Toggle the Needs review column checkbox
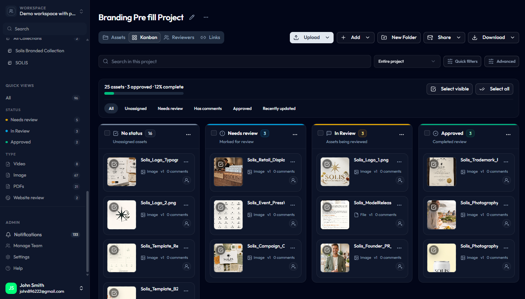The height and width of the screenshot is (299, 525). (x=214, y=133)
